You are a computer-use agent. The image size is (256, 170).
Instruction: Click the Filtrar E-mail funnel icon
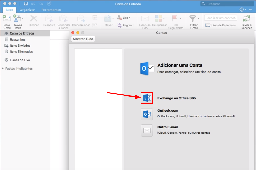pyautogui.click(x=193, y=18)
